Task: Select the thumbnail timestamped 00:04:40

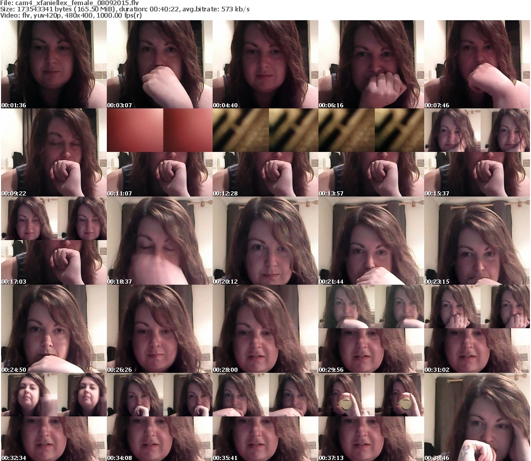Action: pyautogui.click(x=265, y=64)
